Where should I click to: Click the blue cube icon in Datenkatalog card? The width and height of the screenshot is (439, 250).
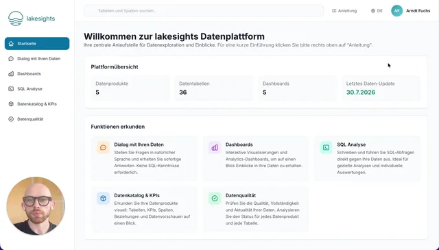coord(104,198)
